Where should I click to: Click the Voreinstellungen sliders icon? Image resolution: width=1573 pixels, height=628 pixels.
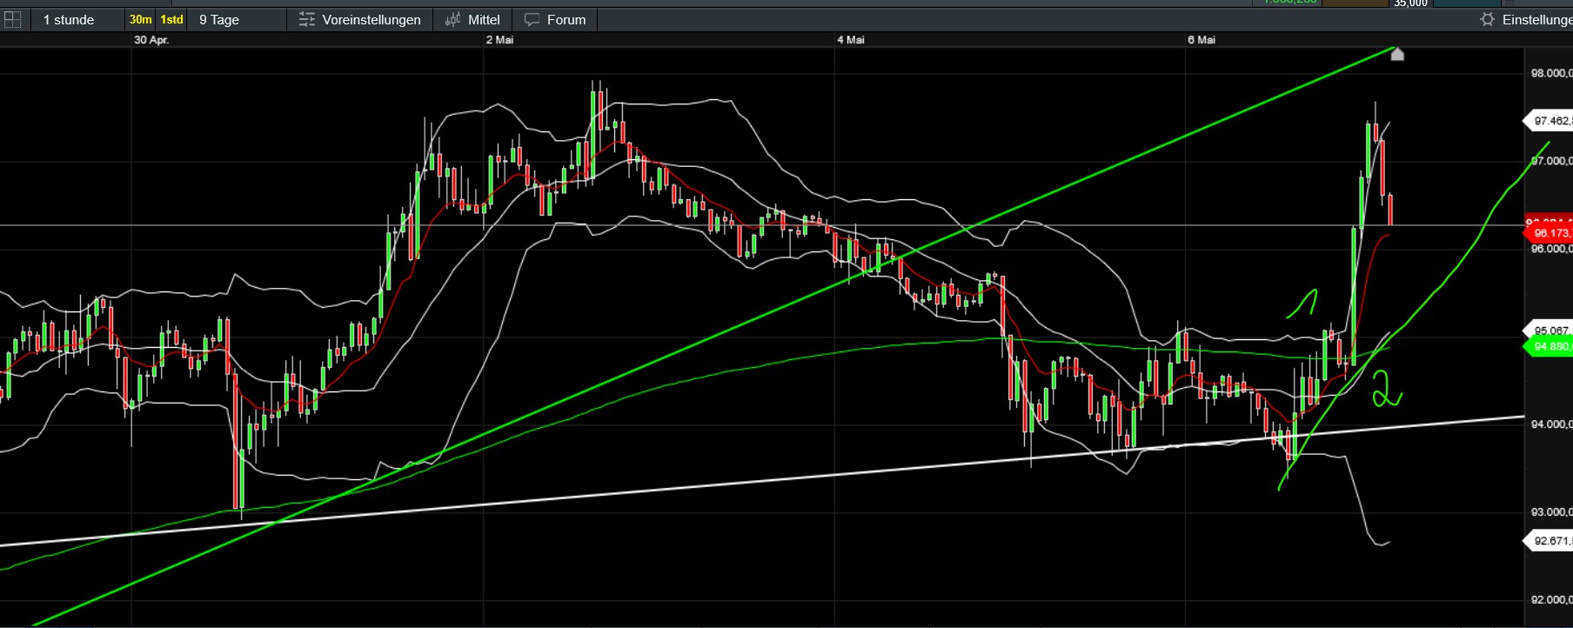(x=306, y=19)
